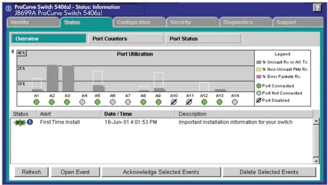The height and width of the screenshot is (185, 328).
Task: Sort by the Status column header
Action: (23, 114)
